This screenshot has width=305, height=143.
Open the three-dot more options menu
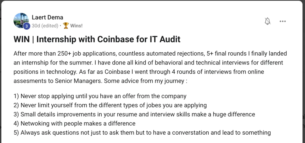pos(283,21)
